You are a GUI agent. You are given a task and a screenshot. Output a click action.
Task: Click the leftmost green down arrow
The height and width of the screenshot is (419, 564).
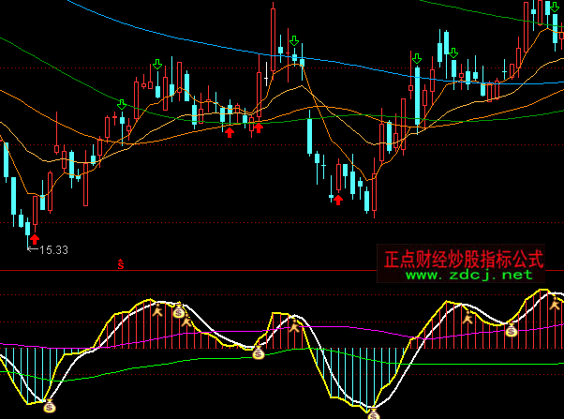click(121, 104)
